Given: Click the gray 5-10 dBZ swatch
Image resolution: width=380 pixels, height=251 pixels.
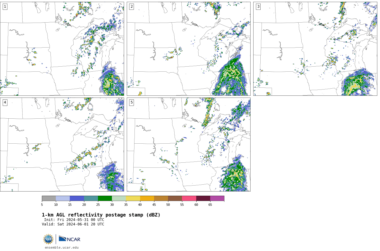Looking at the screenshot, I should point(49,198).
